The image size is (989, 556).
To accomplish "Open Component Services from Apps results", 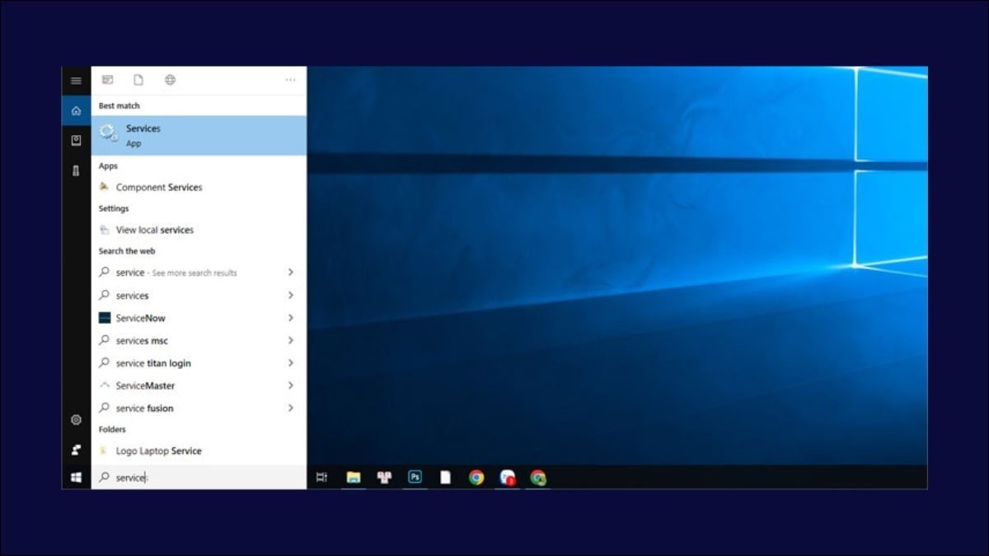I will 158,187.
